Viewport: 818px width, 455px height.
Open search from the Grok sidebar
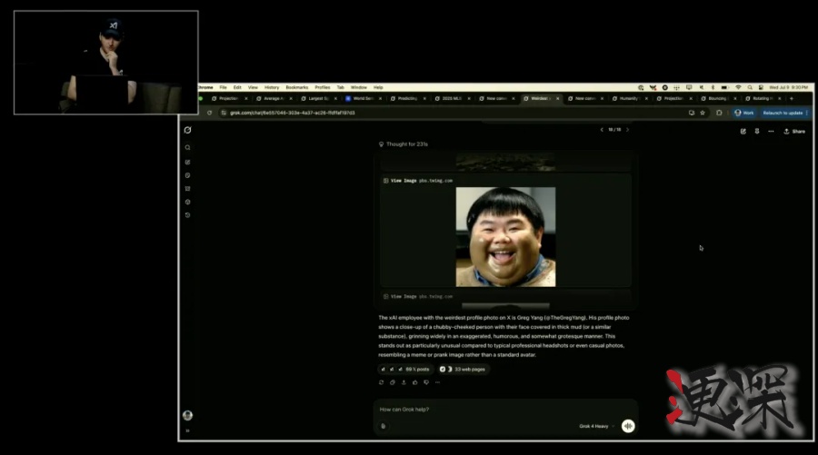click(x=188, y=147)
